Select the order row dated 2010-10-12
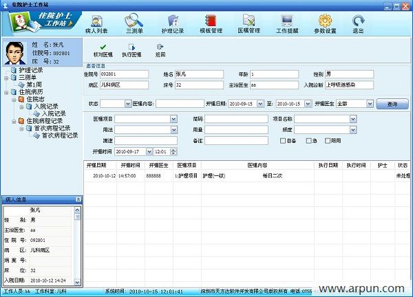413x297 pixels. coord(247,176)
